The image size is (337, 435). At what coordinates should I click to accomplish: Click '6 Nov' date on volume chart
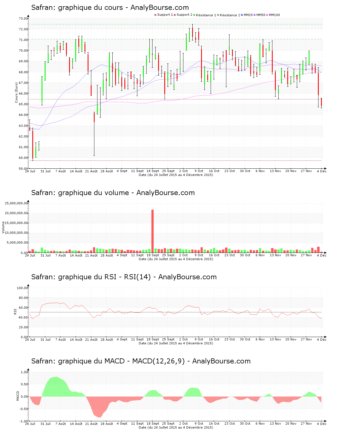pos(260,255)
